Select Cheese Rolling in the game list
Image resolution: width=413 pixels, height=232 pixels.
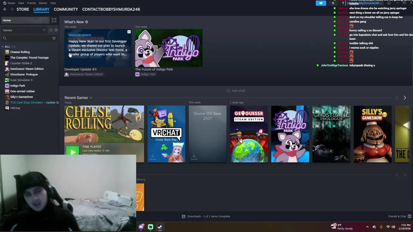point(20,52)
